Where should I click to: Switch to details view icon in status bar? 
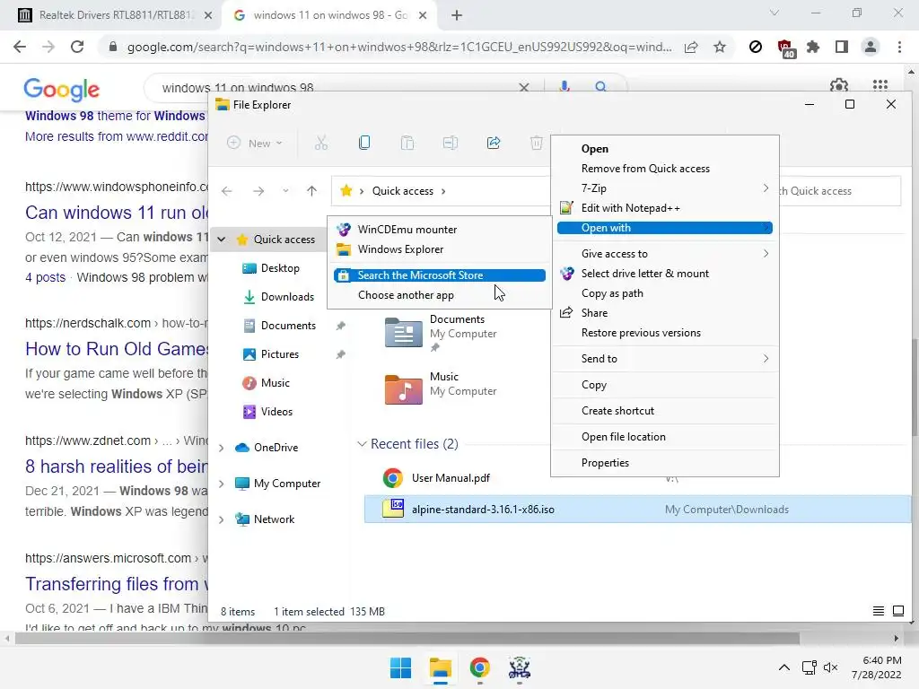(878, 611)
